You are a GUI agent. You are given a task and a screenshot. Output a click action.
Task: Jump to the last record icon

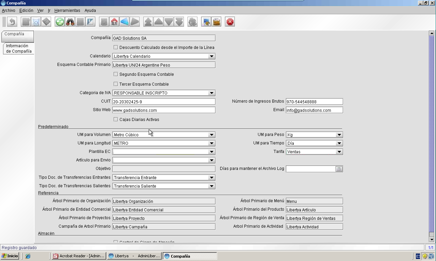(179, 22)
